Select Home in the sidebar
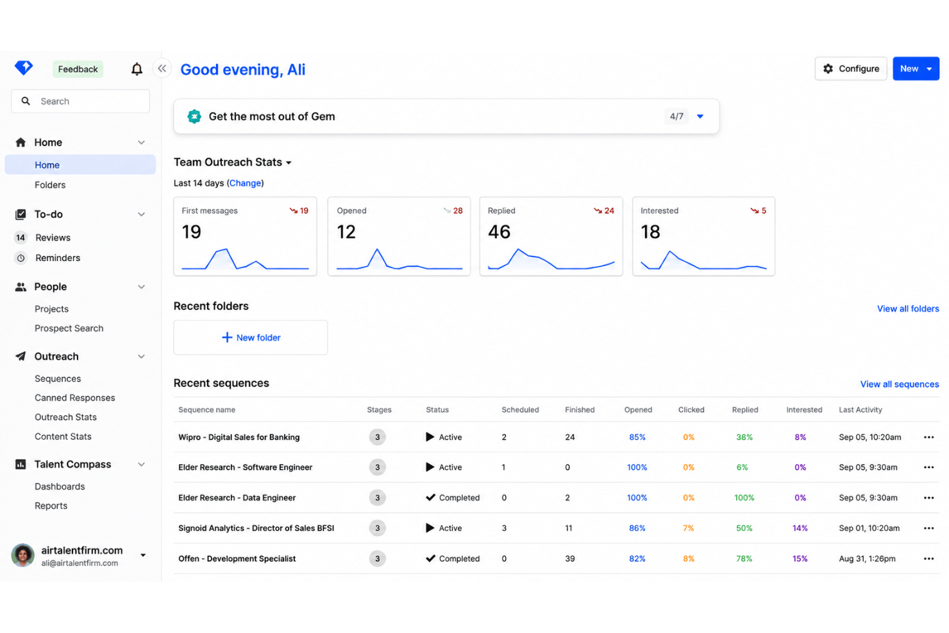 (80, 165)
